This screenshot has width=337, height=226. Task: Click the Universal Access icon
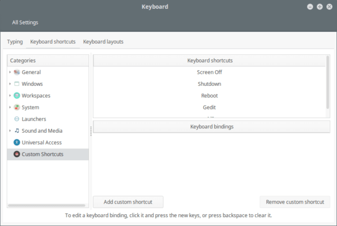[x=17, y=142]
